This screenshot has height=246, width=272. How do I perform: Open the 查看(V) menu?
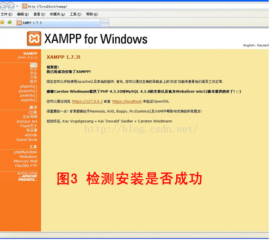coord(39,14)
